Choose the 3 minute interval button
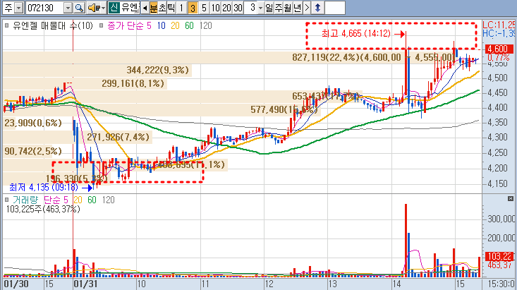 click(x=193, y=8)
